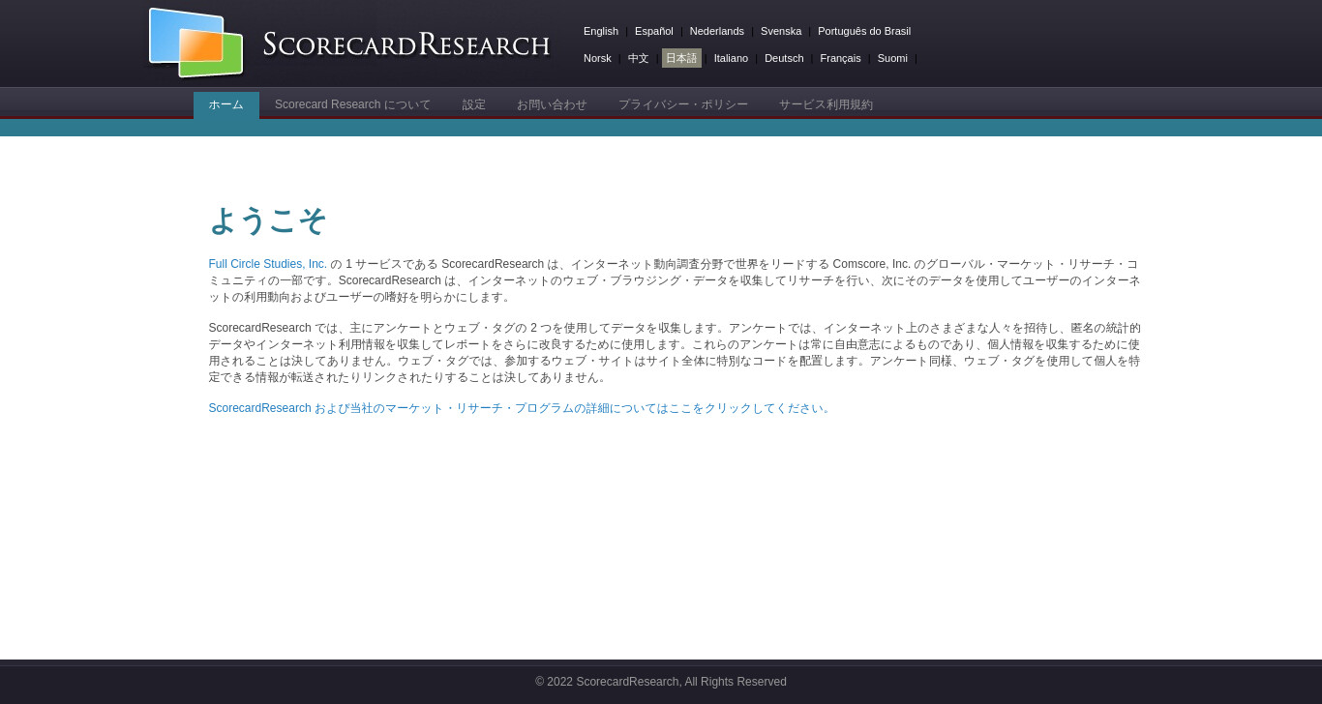
Task: Switch language to Svenska
Action: coord(781,31)
